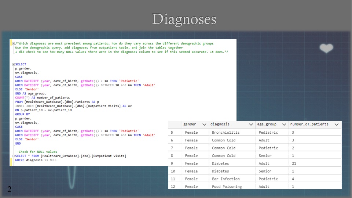Open the diagnosis column filter dropdown
This screenshot has height=198, width=352.
[x=251, y=125]
